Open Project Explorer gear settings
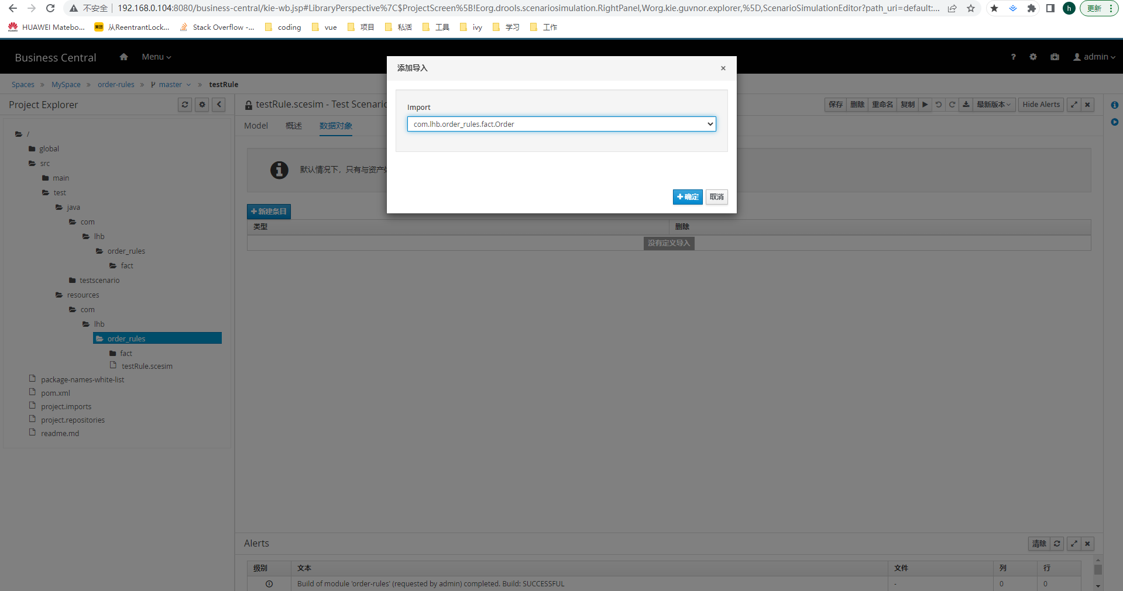Screen dimensions: 1123x591 pyautogui.click(x=202, y=105)
